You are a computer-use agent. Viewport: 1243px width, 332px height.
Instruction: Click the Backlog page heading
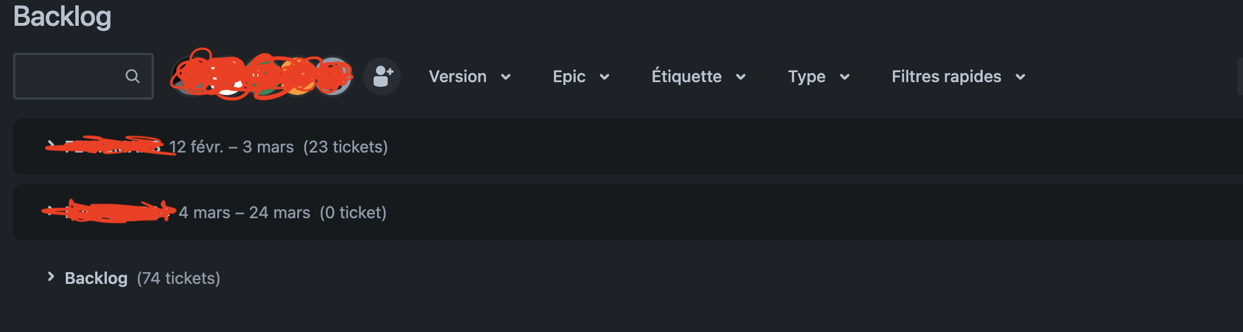(62, 16)
